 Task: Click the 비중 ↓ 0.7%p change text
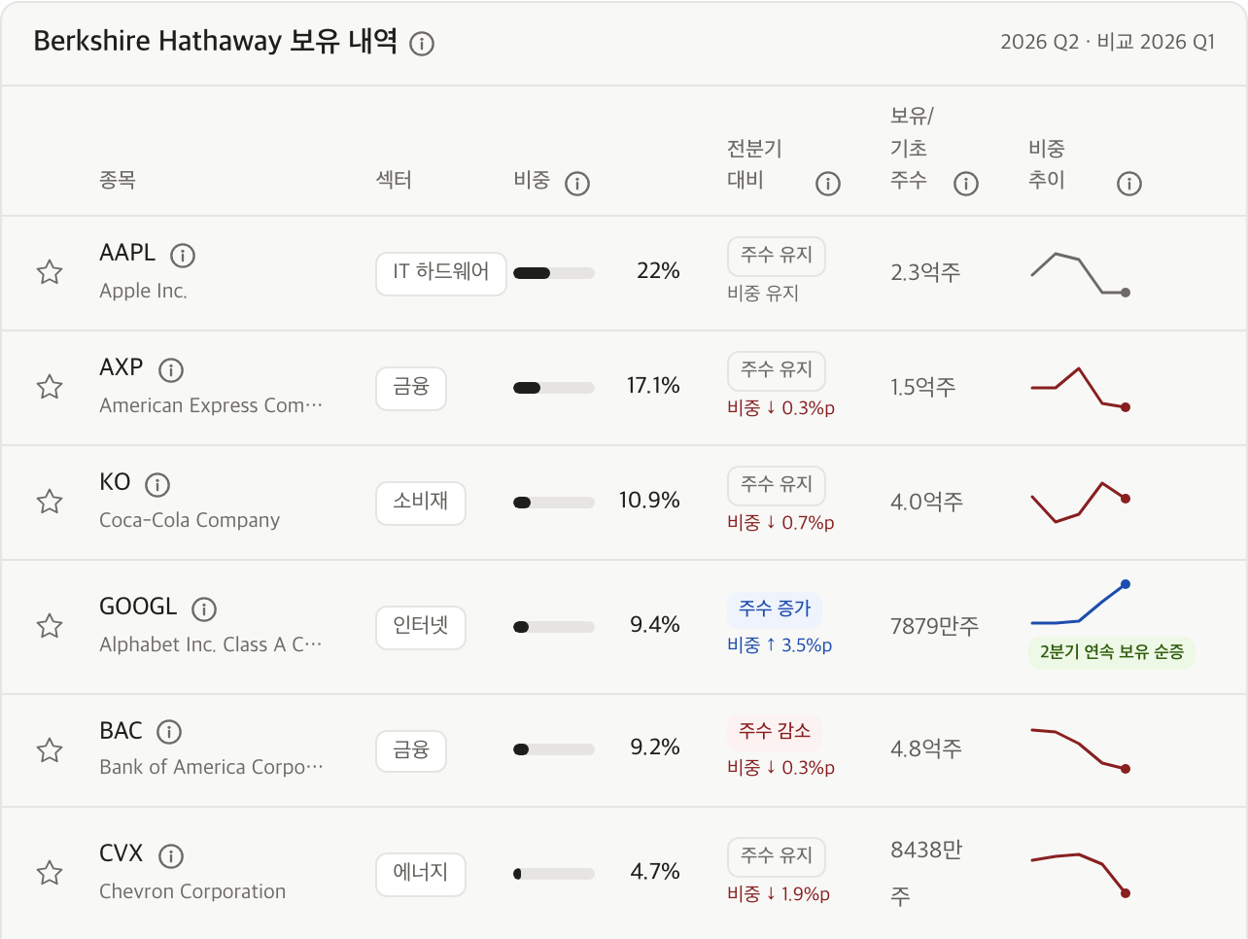780,522
